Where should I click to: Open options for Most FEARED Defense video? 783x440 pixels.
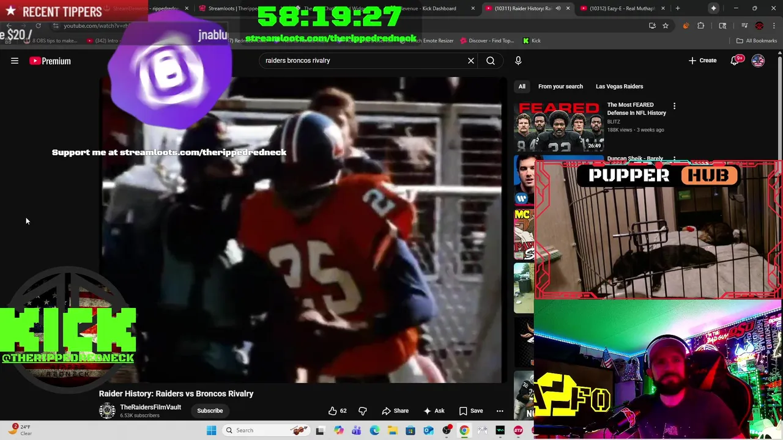pos(674,106)
